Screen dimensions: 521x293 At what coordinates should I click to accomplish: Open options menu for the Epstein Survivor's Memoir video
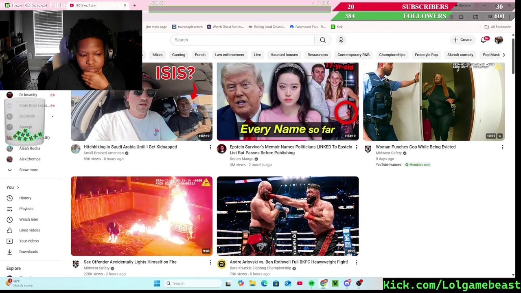(356, 147)
